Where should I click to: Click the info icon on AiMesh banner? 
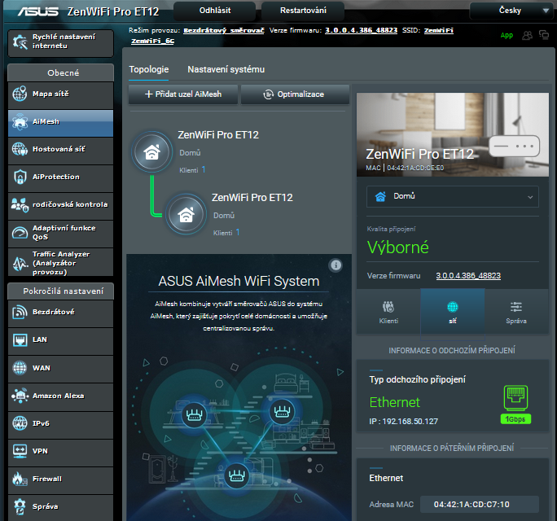click(x=336, y=265)
